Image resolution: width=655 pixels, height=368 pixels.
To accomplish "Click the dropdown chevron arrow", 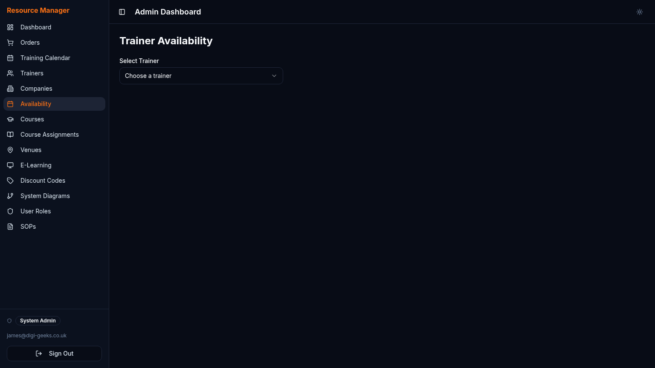I will [274, 76].
